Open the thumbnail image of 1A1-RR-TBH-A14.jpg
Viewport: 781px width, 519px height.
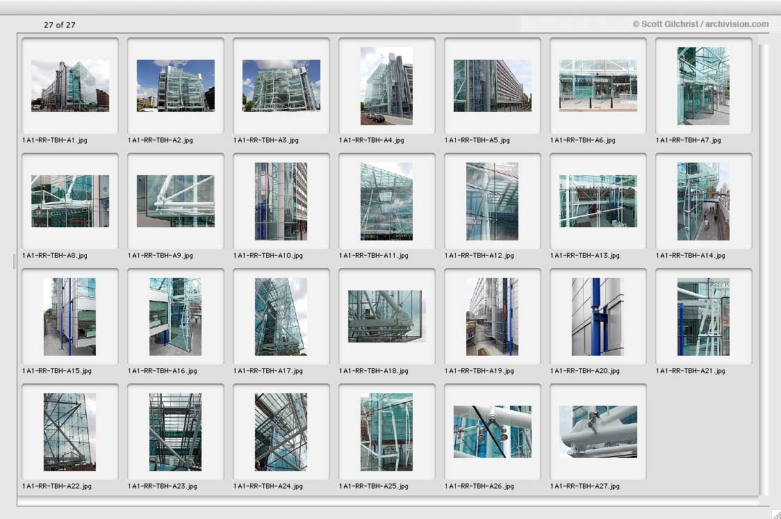(703, 201)
